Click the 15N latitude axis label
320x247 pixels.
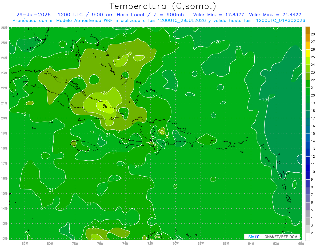click(4, 193)
